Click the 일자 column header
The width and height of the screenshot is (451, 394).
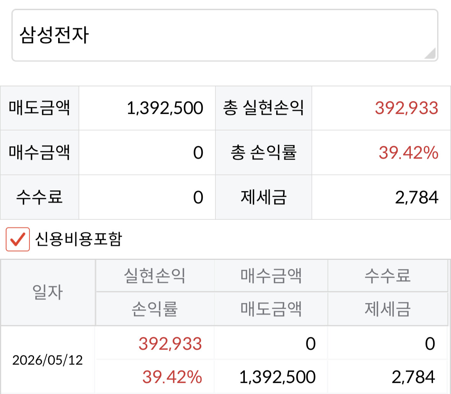click(x=48, y=293)
